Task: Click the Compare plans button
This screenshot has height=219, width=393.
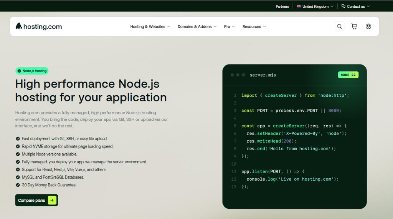Action: pyautogui.click(x=36, y=200)
